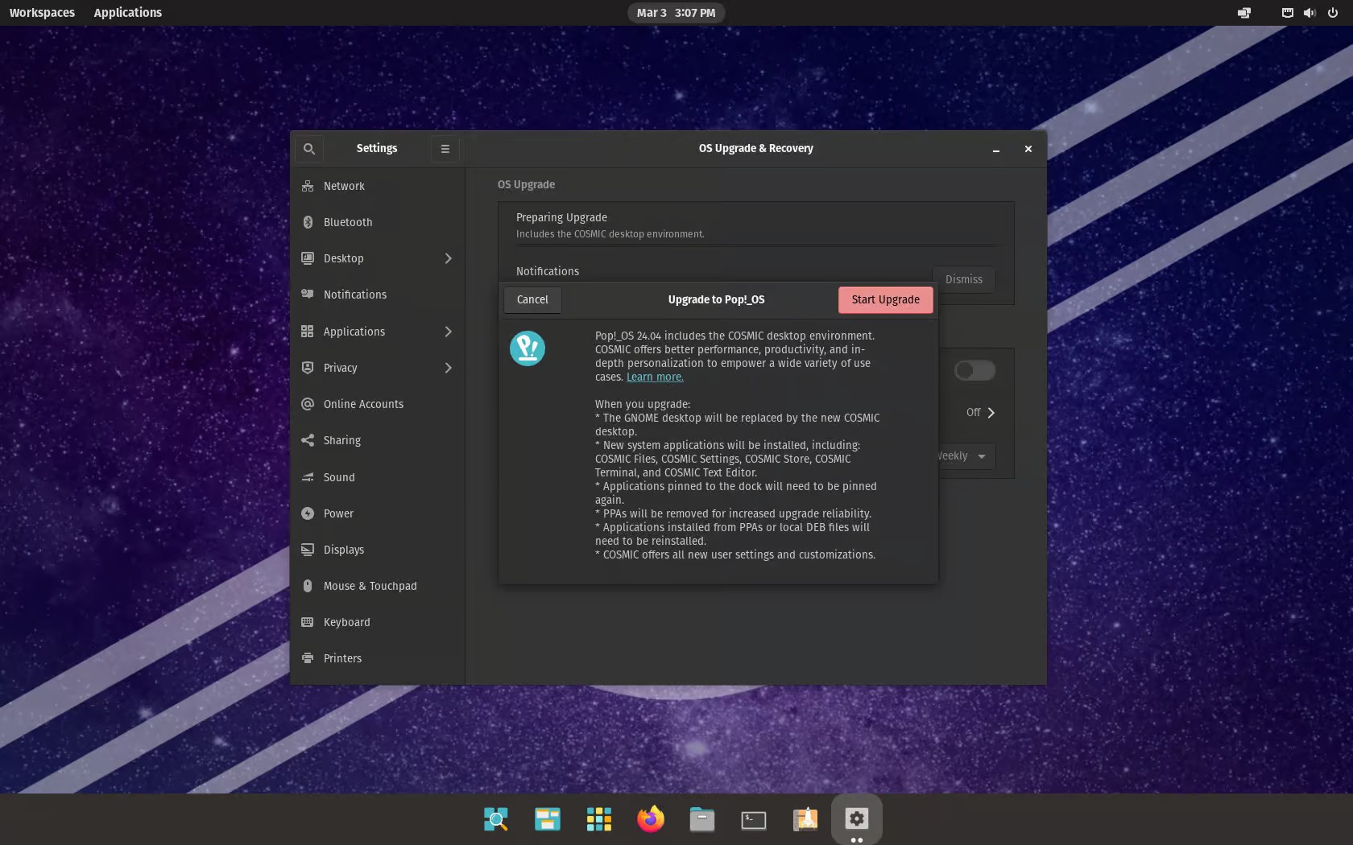1353x845 pixels.
Task: Follow the Learn more link
Action: tap(654, 377)
